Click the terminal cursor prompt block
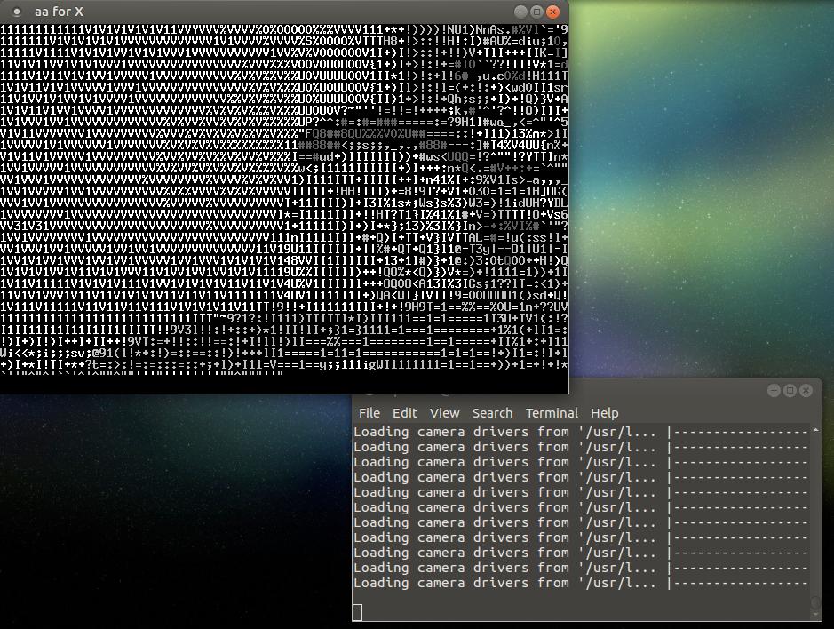The height and width of the screenshot is (629, 834). pyautogui.click(x=357, y=612)
